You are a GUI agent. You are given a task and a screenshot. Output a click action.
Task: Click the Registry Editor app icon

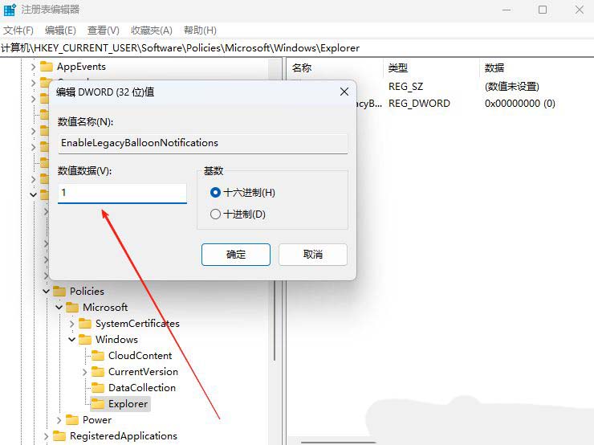pos(9,10)
